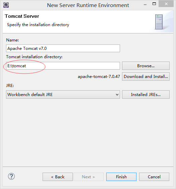
Task: Click the 'Name:' label
Action: pyautogui.click(x=12, y=40)
